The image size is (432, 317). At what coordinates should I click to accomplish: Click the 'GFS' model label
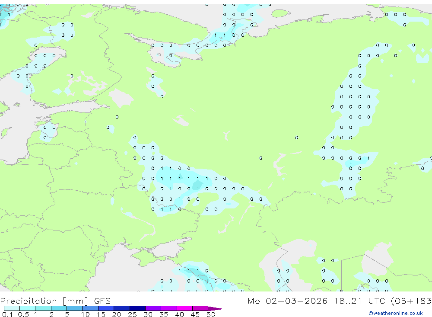[102, 301]
